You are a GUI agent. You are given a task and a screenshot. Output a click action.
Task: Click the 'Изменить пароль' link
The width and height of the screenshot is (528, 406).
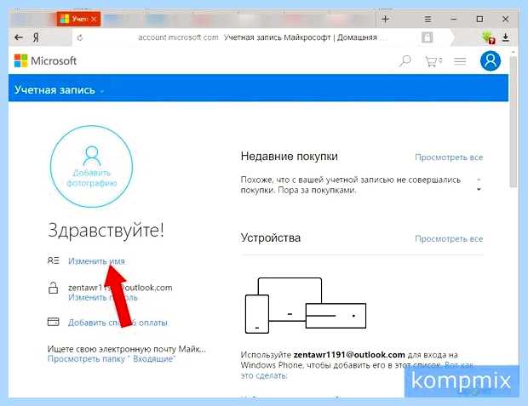[103, 298]
